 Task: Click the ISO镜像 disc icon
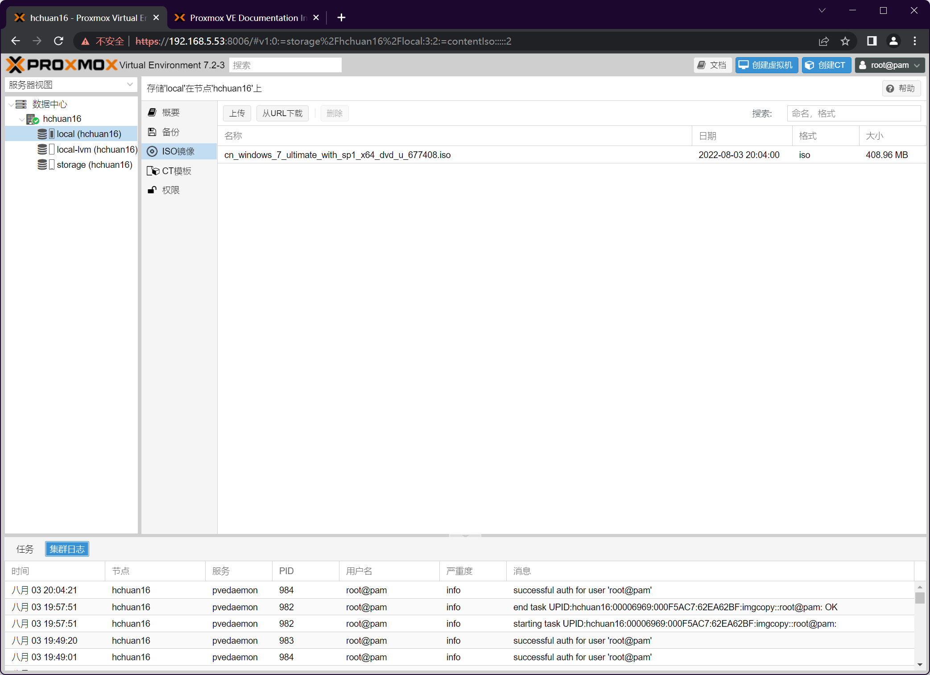[152, 151]
